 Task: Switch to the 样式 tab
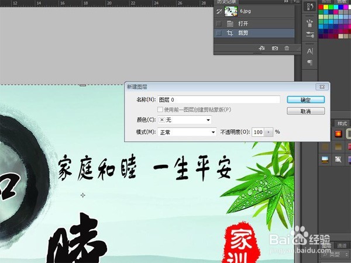point(342,123)
